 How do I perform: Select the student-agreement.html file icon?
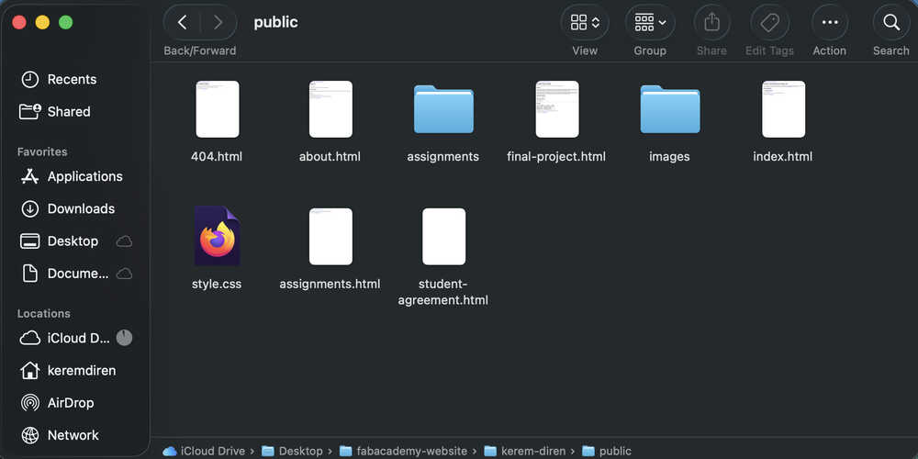point(443,237)
